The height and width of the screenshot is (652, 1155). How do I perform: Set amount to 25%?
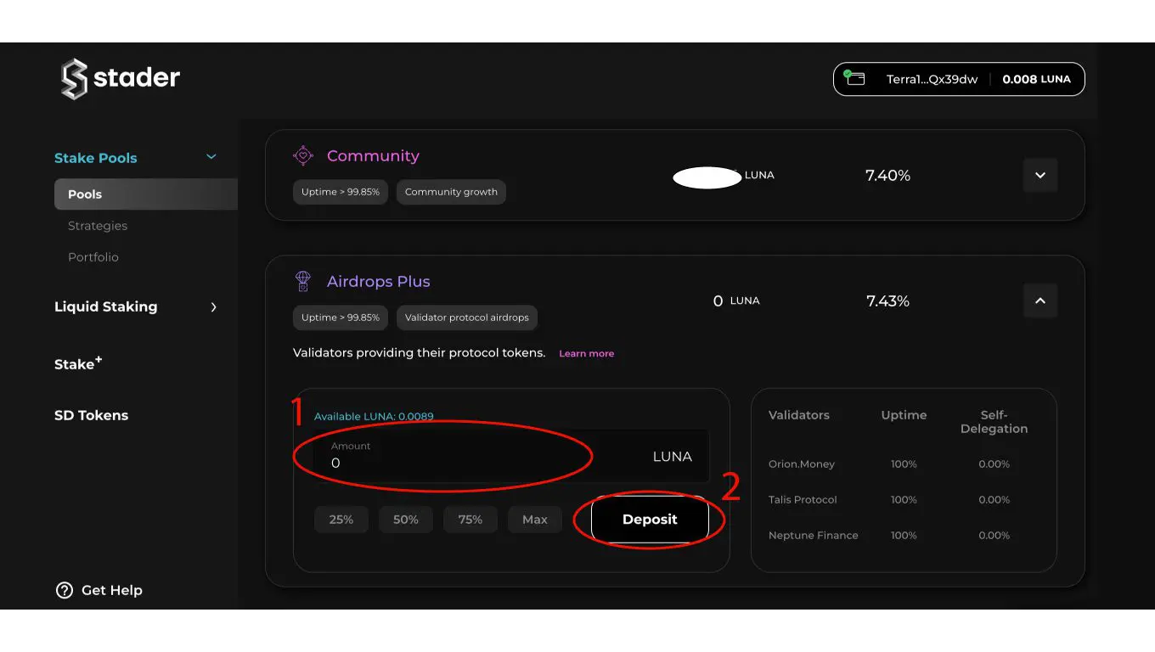click(341, 520)
